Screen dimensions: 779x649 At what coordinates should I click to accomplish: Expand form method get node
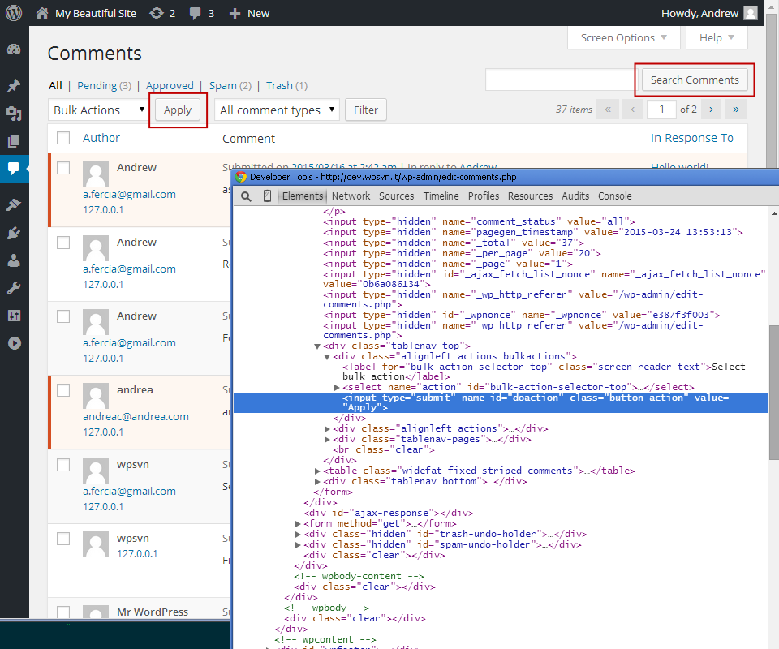pyautogui.click(x=298, y=524)
